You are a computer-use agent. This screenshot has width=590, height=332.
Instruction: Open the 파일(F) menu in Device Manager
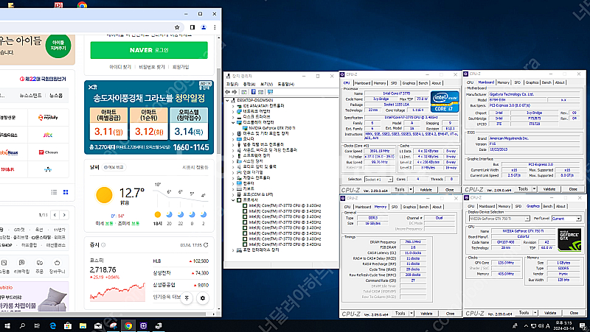[232, 84]
